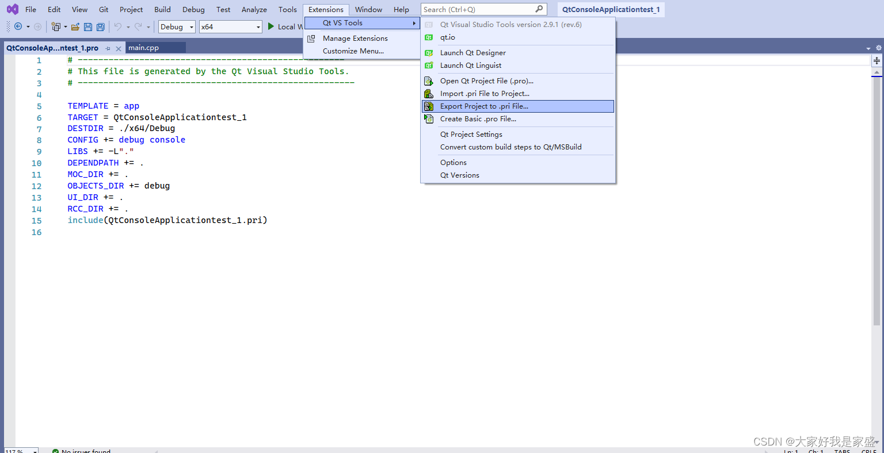The image size is (884, 453).
Task: Click the Import .pri File icon
Action: click(429, 94)
